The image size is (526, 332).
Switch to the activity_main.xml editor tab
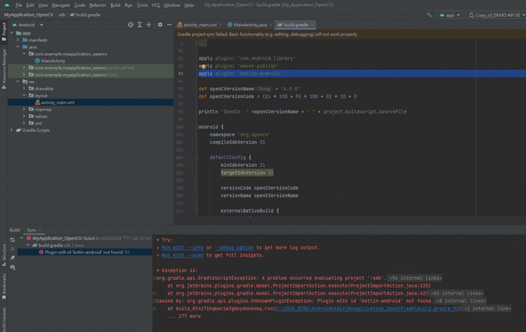tap(201, 25)
